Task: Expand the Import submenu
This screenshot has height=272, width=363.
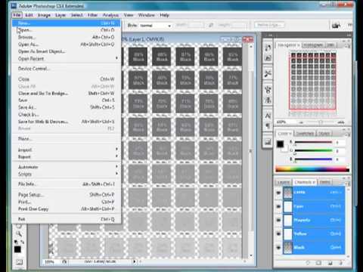Action: (116, 150)
